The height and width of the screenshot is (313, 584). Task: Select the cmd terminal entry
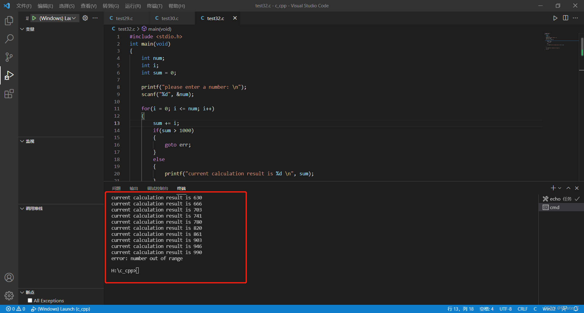[561, 207]
